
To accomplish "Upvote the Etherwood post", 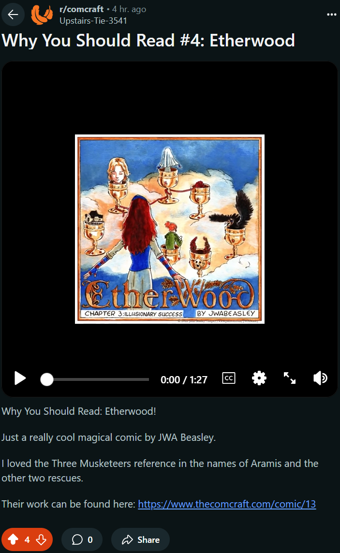I will pyautogui.click(x=14, y=539).
